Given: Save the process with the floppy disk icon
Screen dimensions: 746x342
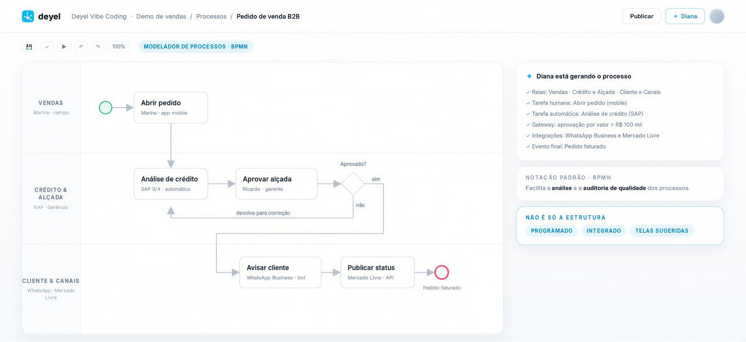Looking at the screenshot, I should click(29, 47).
